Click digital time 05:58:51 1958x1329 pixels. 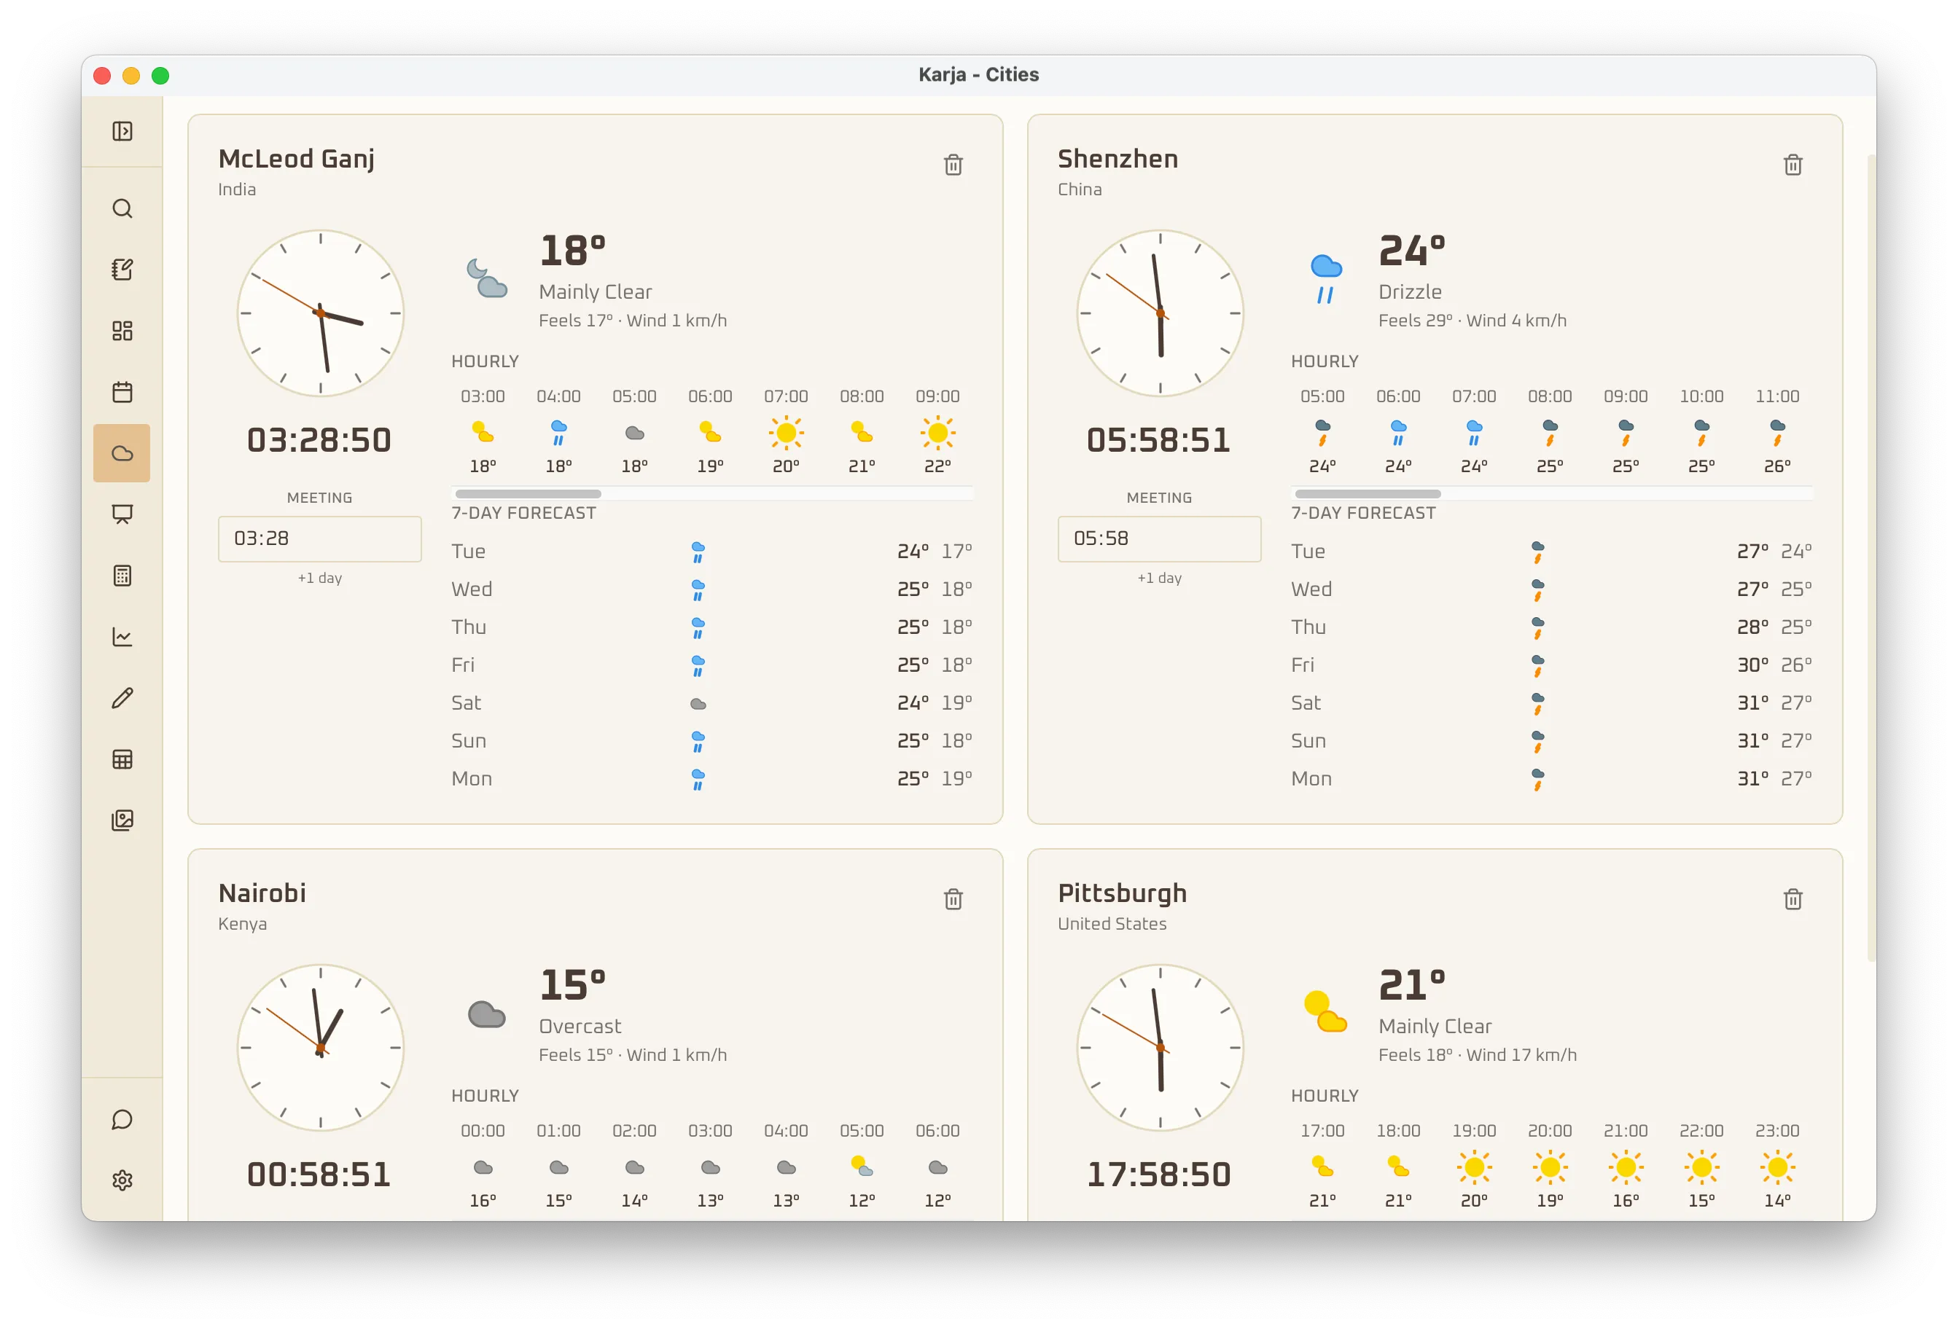tap(1158, 441)
